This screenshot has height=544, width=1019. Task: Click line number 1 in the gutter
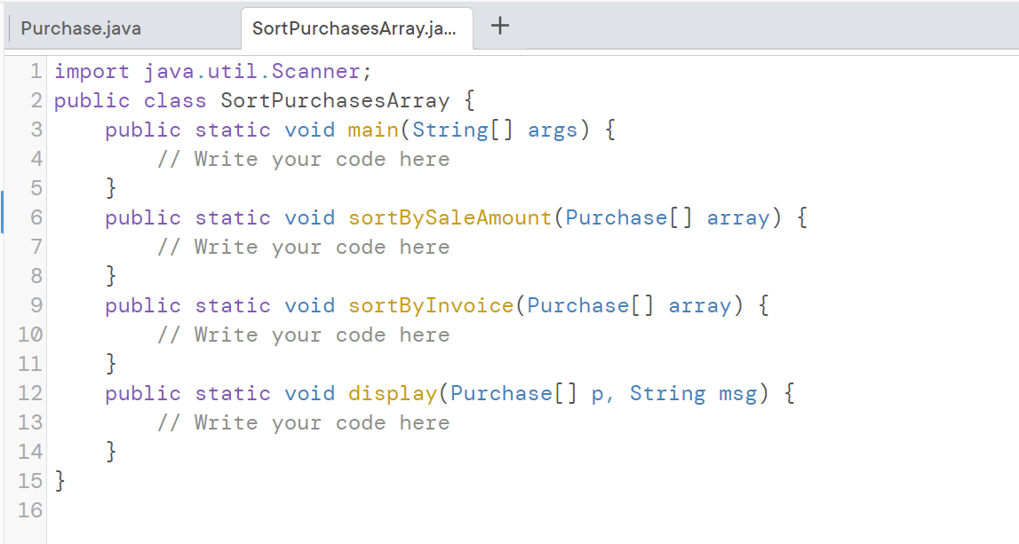point(36,71)
